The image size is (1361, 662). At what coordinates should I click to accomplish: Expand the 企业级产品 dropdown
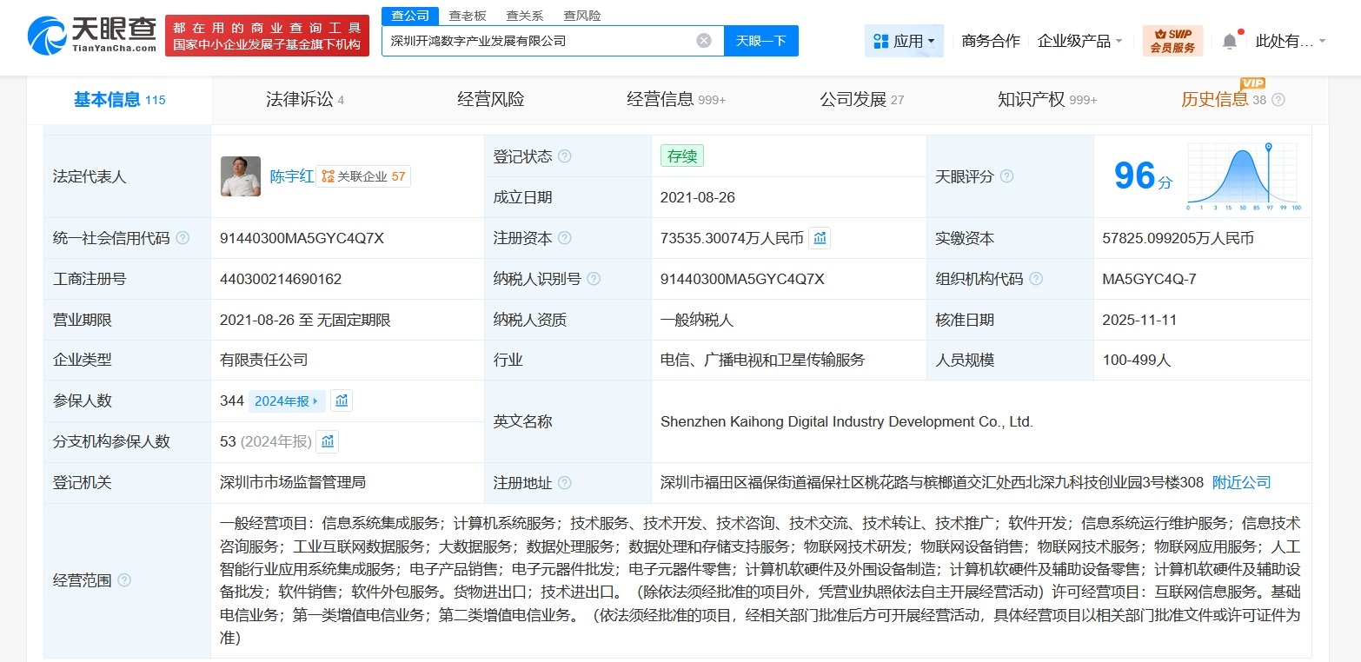(x=1078, y=39)
